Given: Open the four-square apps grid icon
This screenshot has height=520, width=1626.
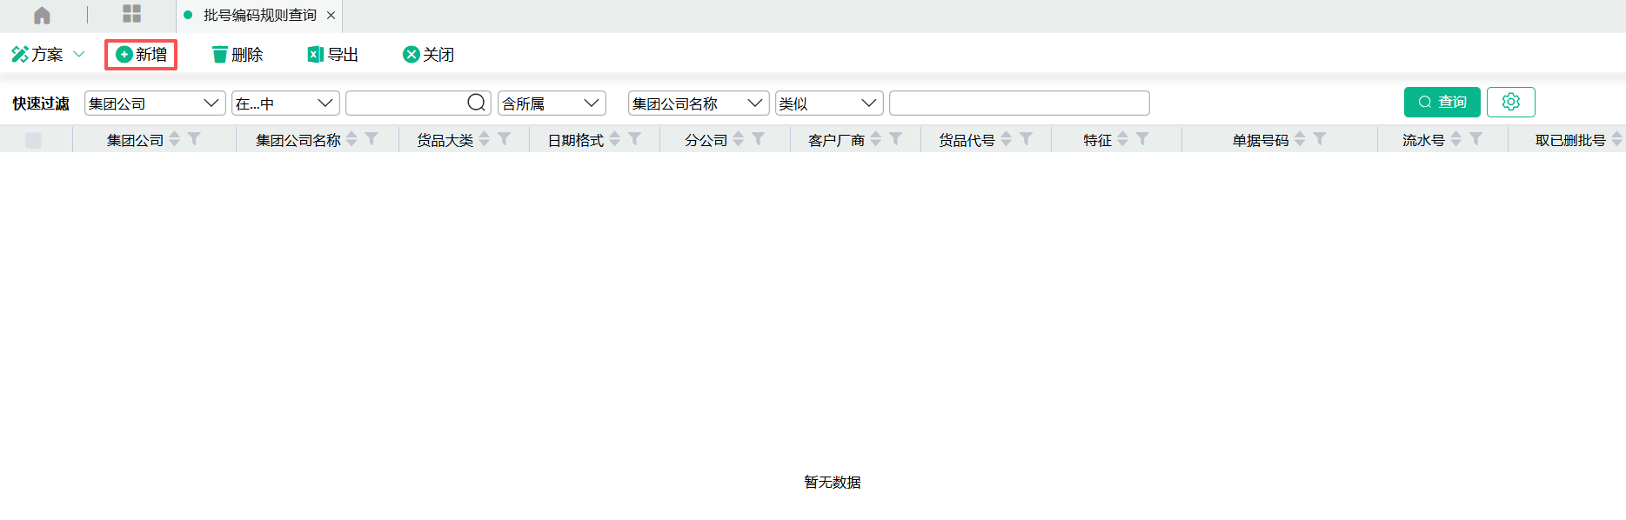Looking at the screenshot, I should tap(131, 14).
